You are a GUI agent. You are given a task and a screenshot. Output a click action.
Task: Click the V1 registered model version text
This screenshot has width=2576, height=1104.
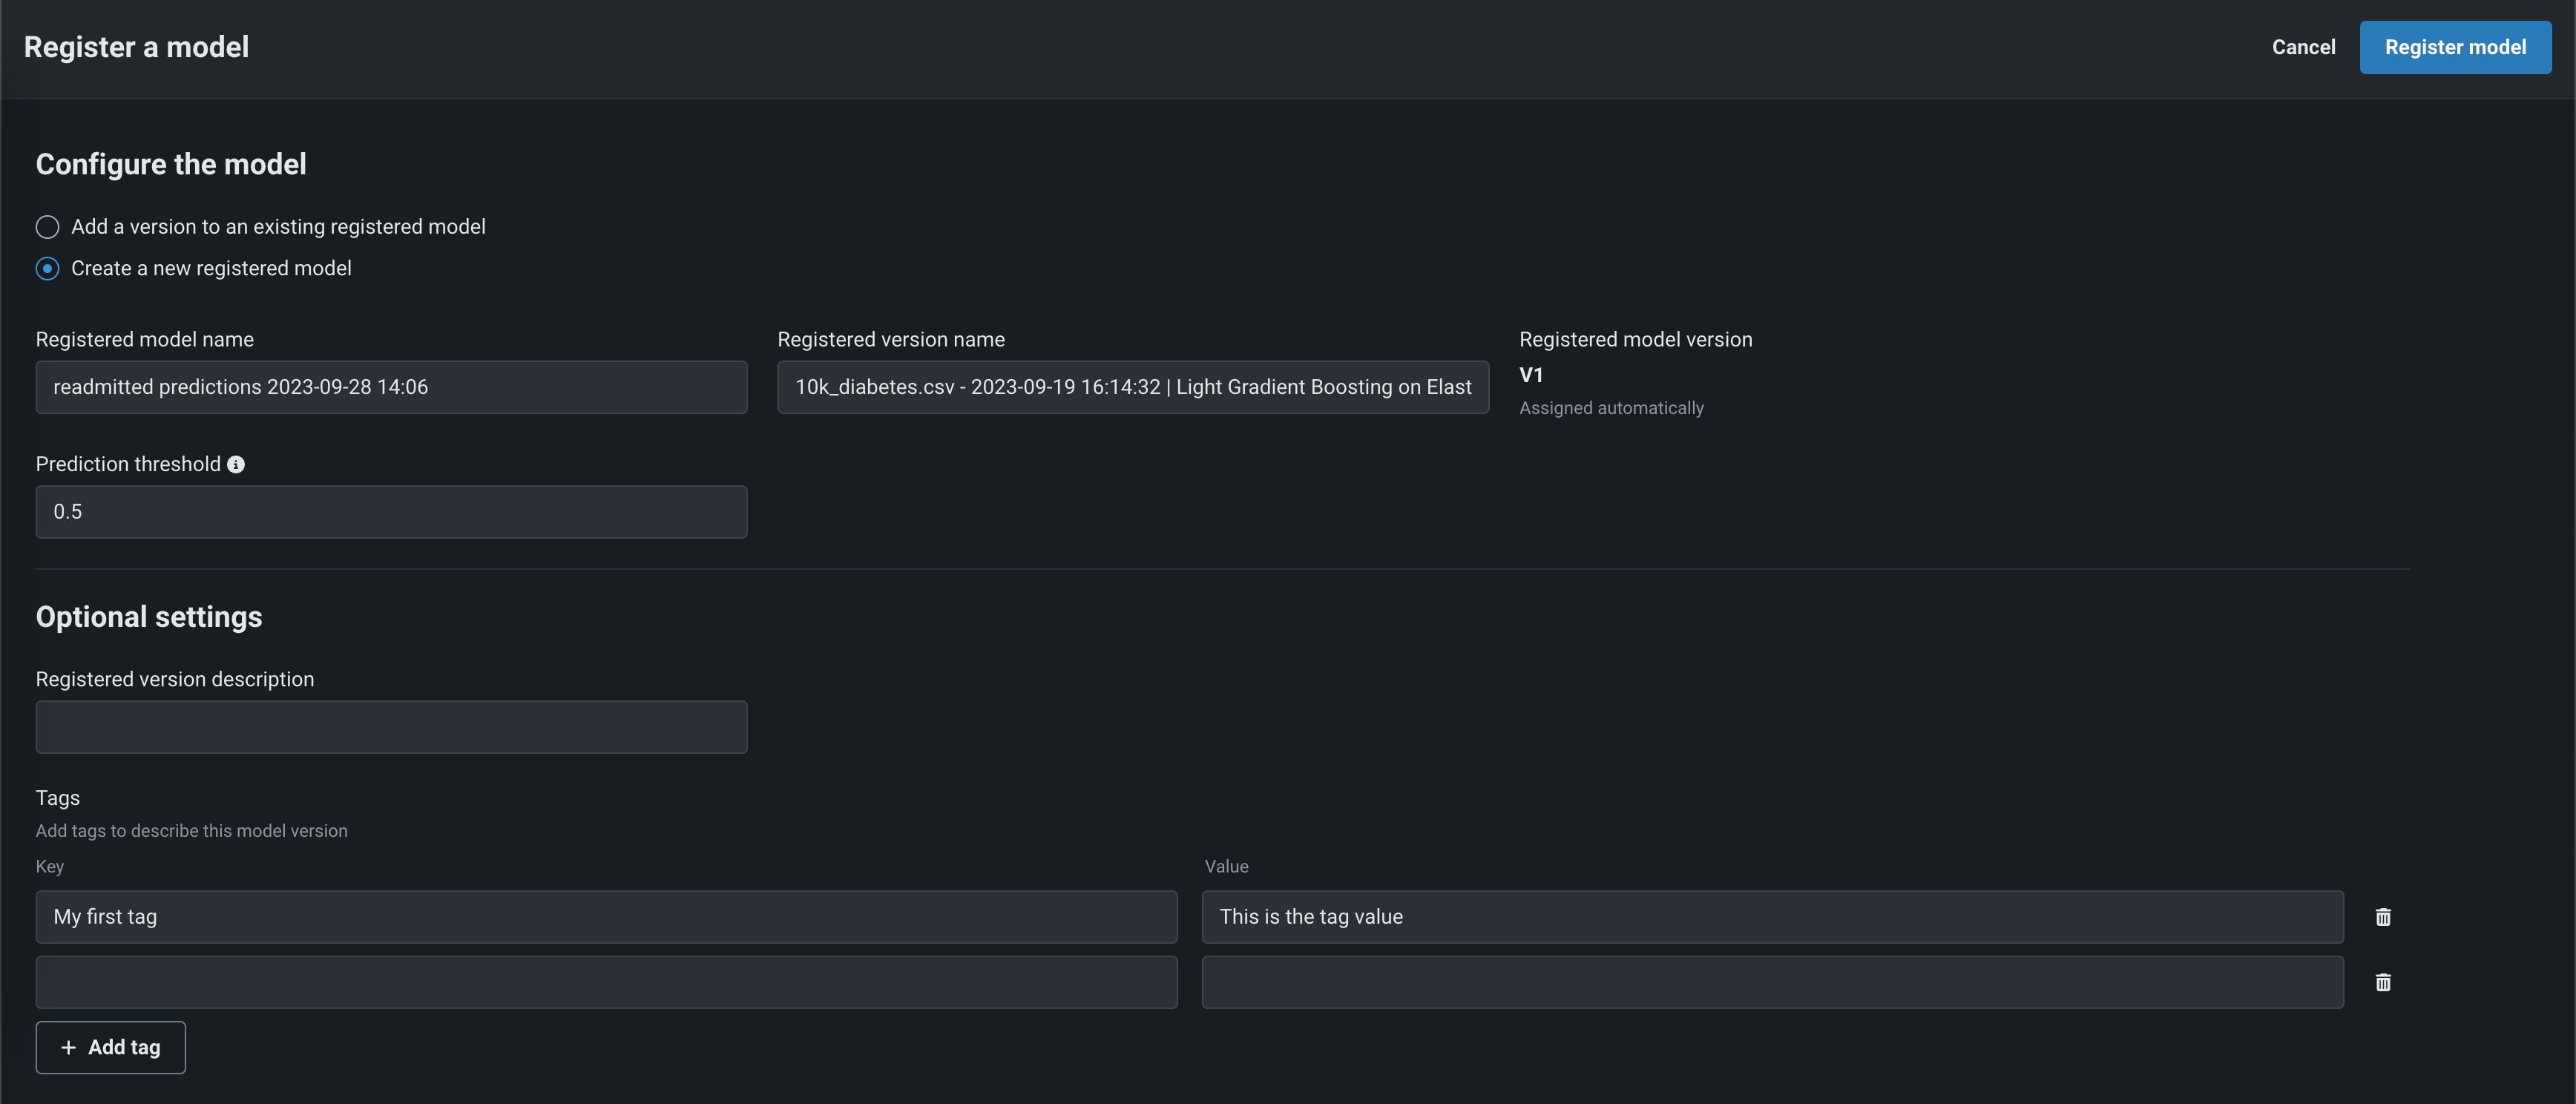tap(1531, 375)
